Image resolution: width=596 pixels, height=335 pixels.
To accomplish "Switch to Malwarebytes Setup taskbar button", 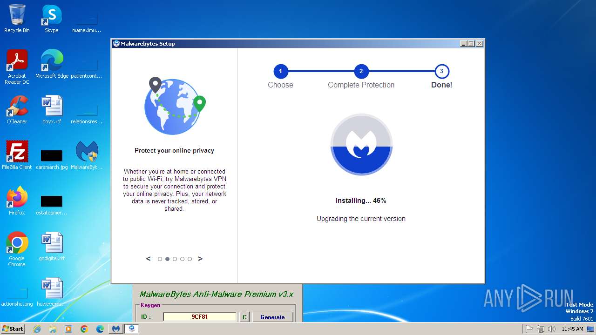I will pyautogui.click(x=132, y=329).
